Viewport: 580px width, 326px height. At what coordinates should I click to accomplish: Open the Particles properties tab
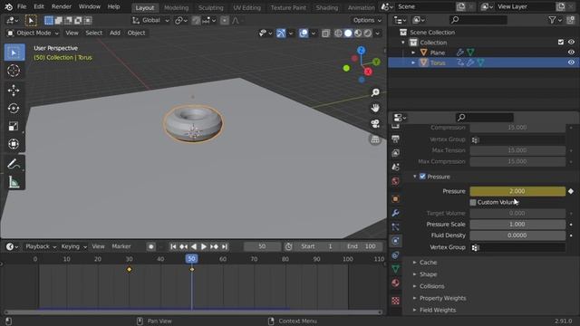[x=395, y=227]
